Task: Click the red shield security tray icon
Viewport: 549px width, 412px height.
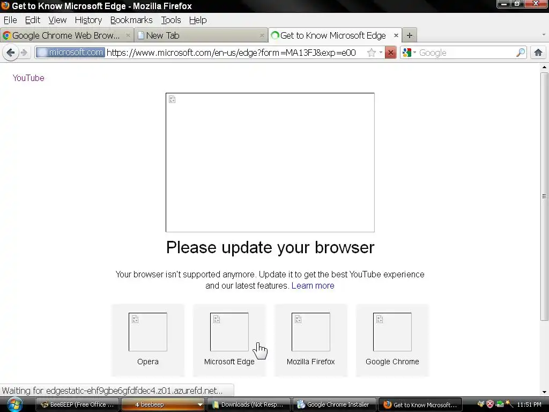Action: 490,404
